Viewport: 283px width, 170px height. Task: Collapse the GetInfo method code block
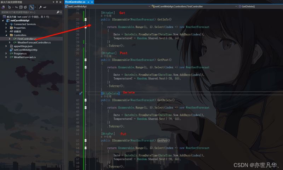point(86,19)
